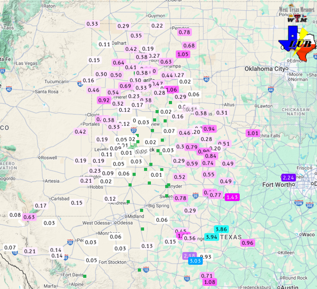Image resolution: width=317 pixels, height=289 pixels.
Task: Select green station marker near Fort Davis
Action: tap(84, 276)
